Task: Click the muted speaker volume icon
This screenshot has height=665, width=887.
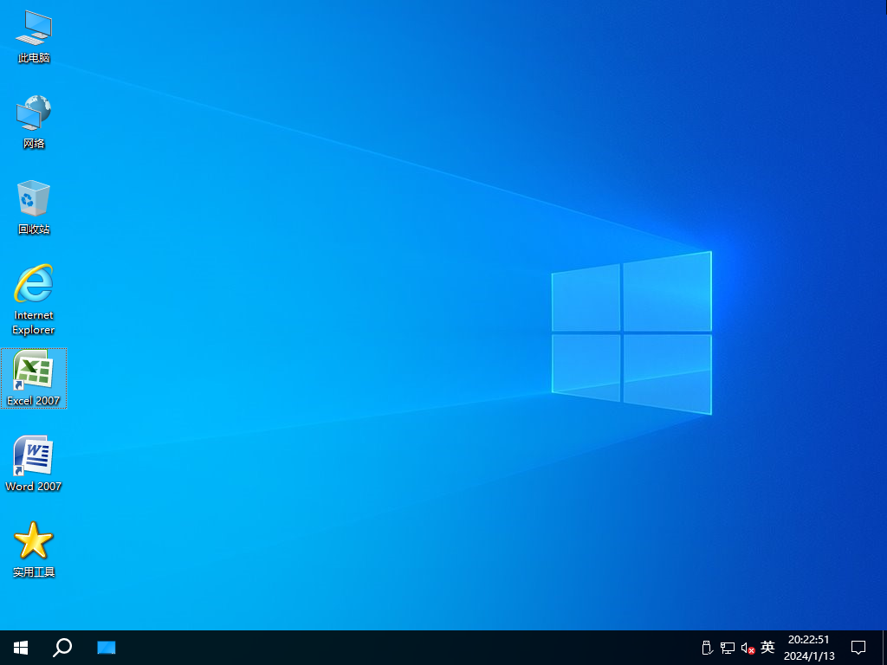Action: point(748,648)
